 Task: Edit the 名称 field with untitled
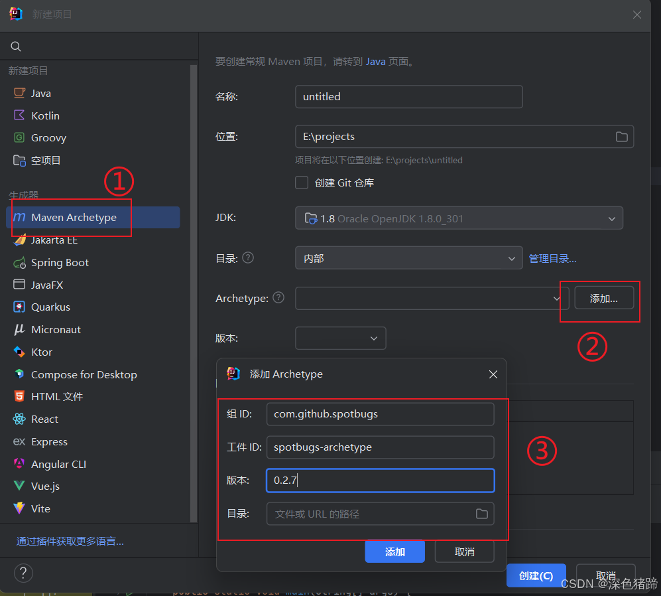coord(409,97)
